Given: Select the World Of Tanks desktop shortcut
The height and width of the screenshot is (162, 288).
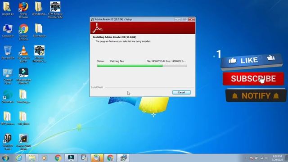Looking at the screenshot, I should [x=8, y=142].
